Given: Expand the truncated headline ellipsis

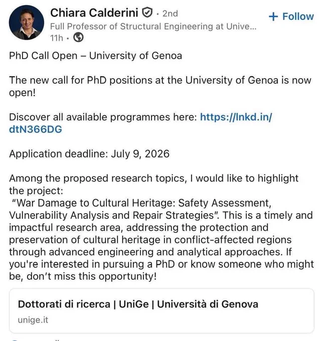Looking at the screenshot, I should tap(253, 27).
